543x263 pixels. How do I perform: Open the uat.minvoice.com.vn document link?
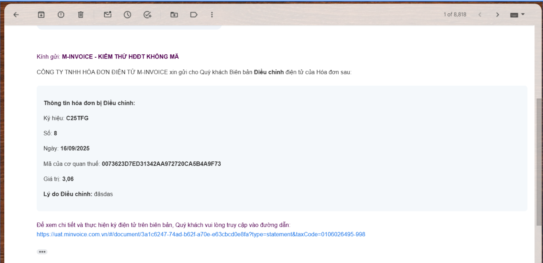(x=201, y=235)
